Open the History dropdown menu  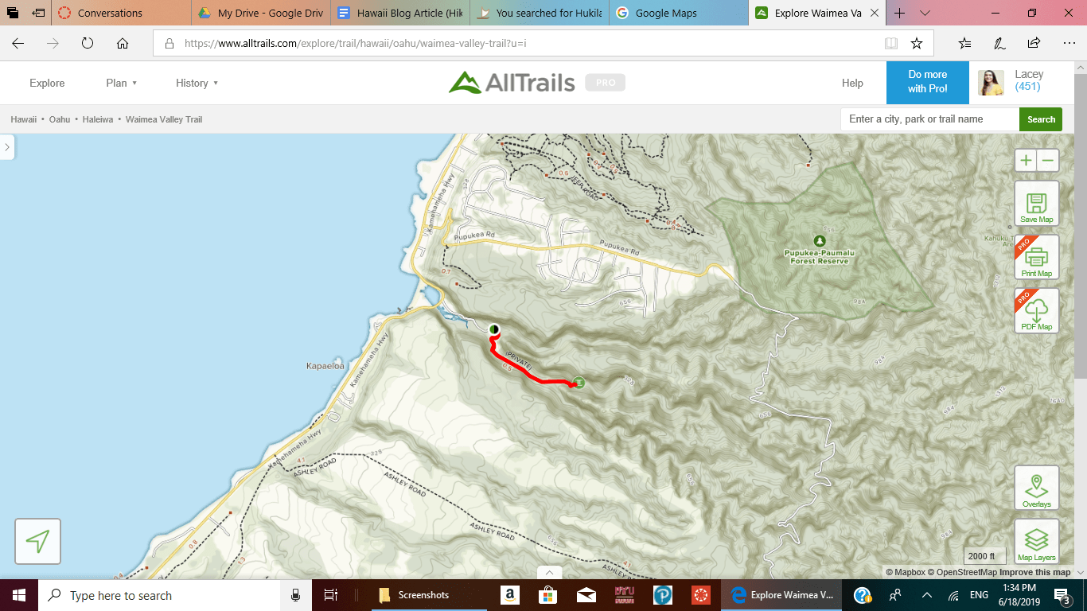pyautogui.click(x=197, y=83)
